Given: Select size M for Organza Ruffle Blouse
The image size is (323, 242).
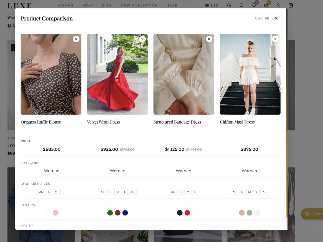Looking at the screenshot, I should click(x=56, y=192).
